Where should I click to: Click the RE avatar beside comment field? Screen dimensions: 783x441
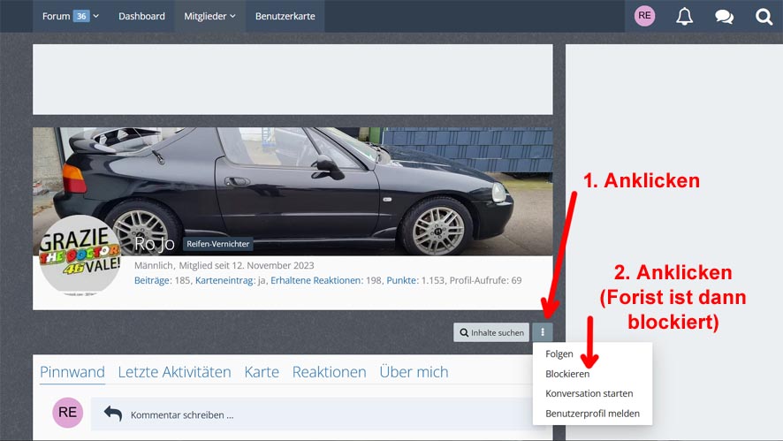pos(68,413)
